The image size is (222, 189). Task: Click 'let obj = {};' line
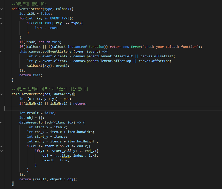point(32,118)
